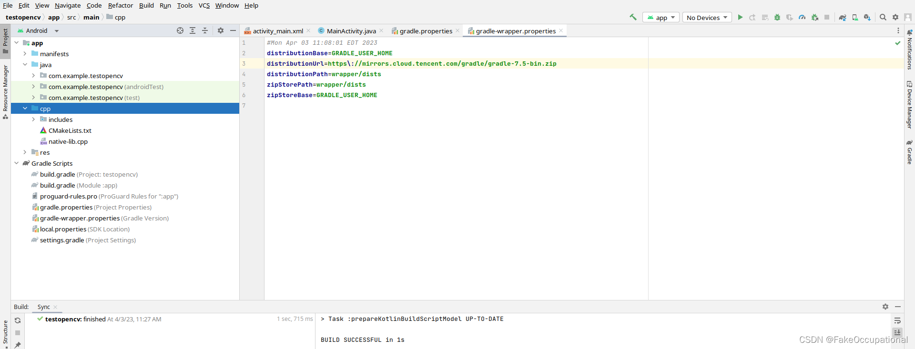Click the user account avatar icon
This screenshot has width=915, height=349.
pos(908,17)
